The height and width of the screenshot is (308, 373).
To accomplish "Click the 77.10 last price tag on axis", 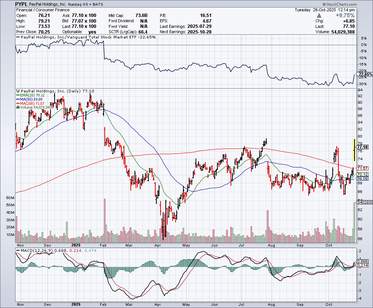I will pos(362,147).
